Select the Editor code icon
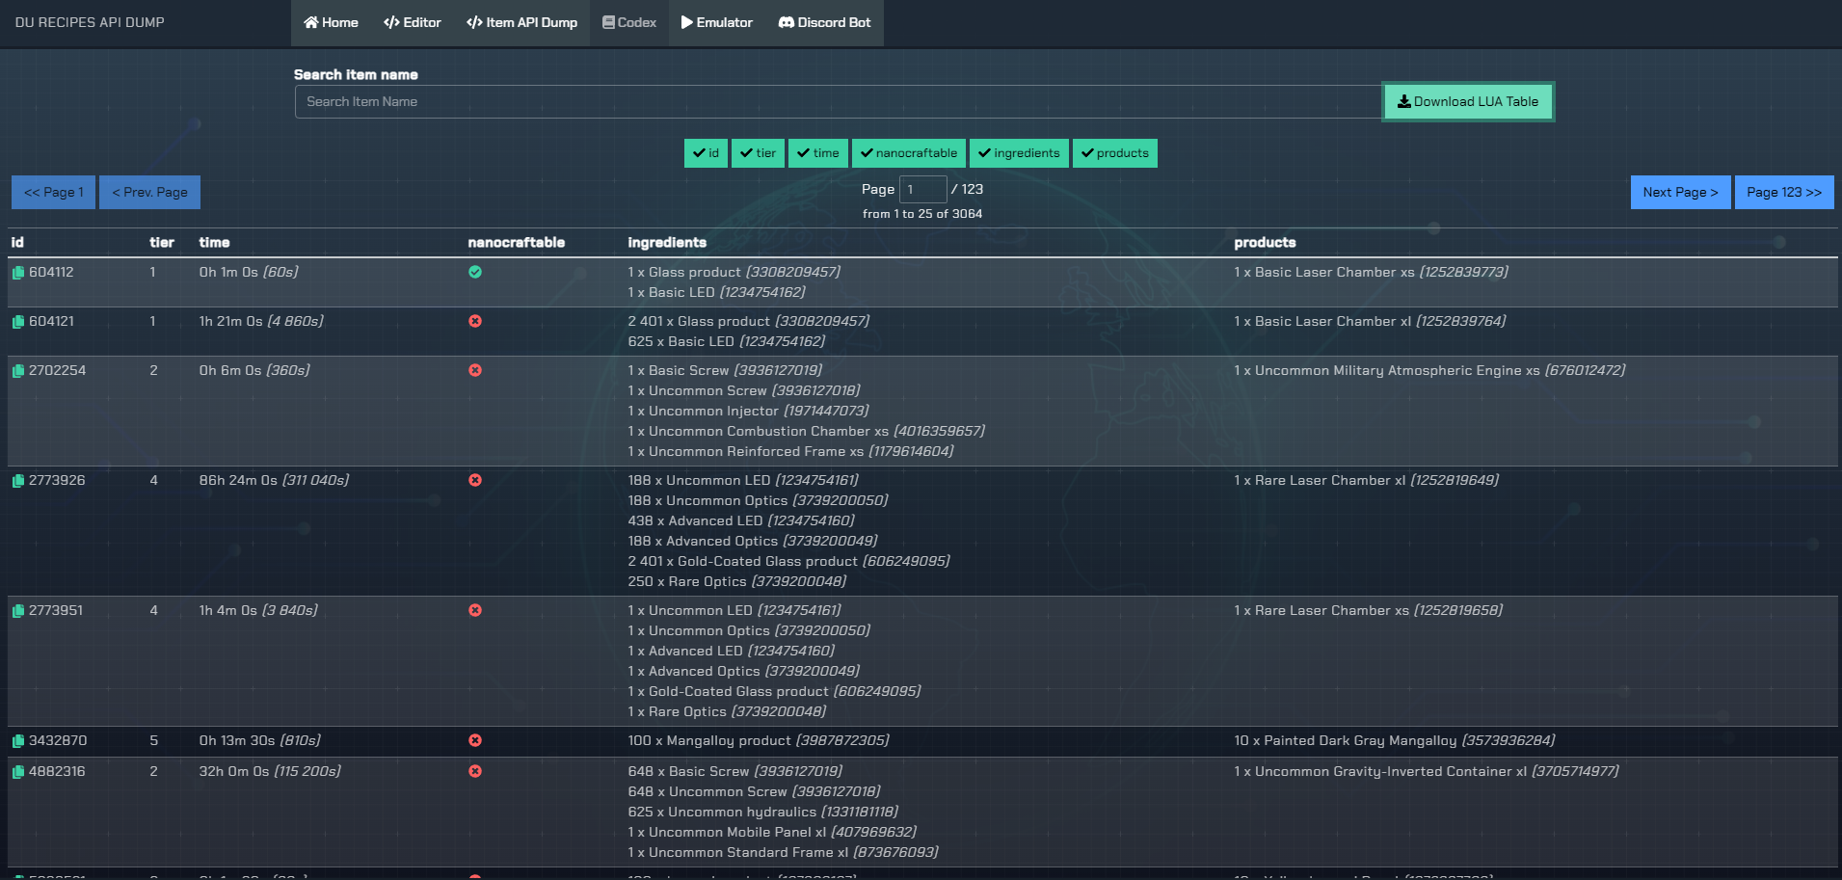The image size is (1842, 880). (x=391, y=22)
